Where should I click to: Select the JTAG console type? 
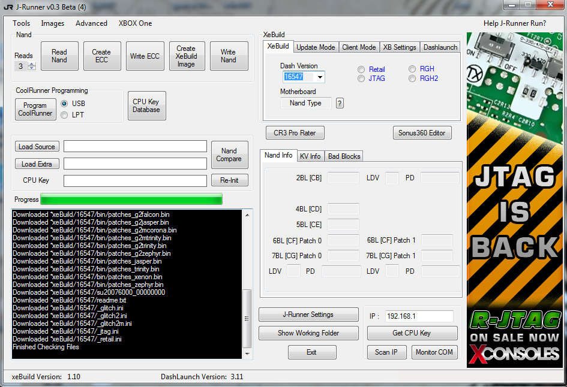(x=361, y=78)
